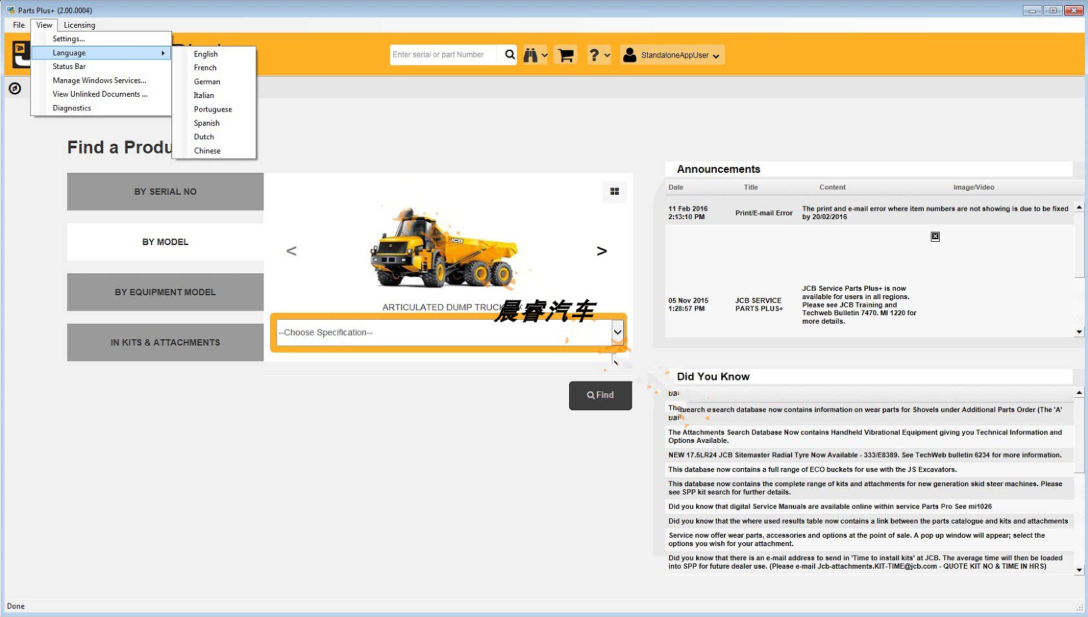The height and width of the screenshot is (617, 1088).
Task: Select the Print/E-mail Error announcement title
Action: click(764, 213)
